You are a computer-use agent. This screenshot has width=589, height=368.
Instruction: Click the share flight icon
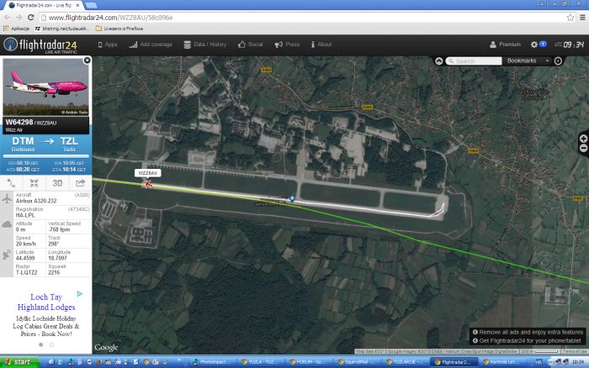click(x=80, y=183)
